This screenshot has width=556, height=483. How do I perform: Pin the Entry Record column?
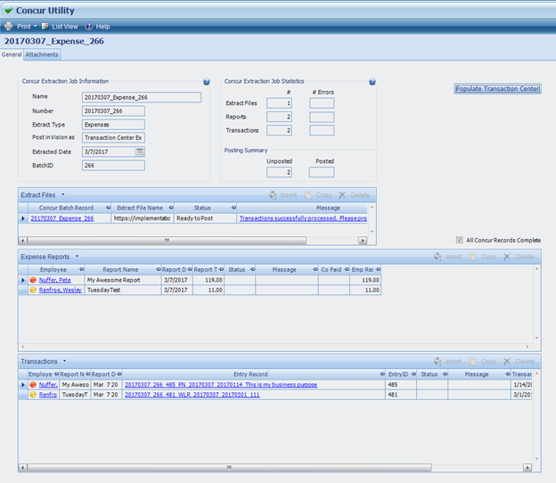[x=382, y=374]
